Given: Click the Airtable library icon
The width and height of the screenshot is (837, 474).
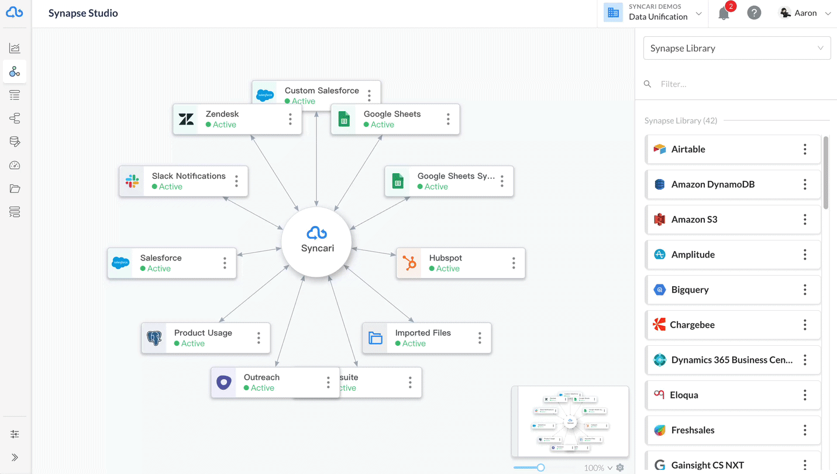Looking at the screenshot, I should click(660, 149).
